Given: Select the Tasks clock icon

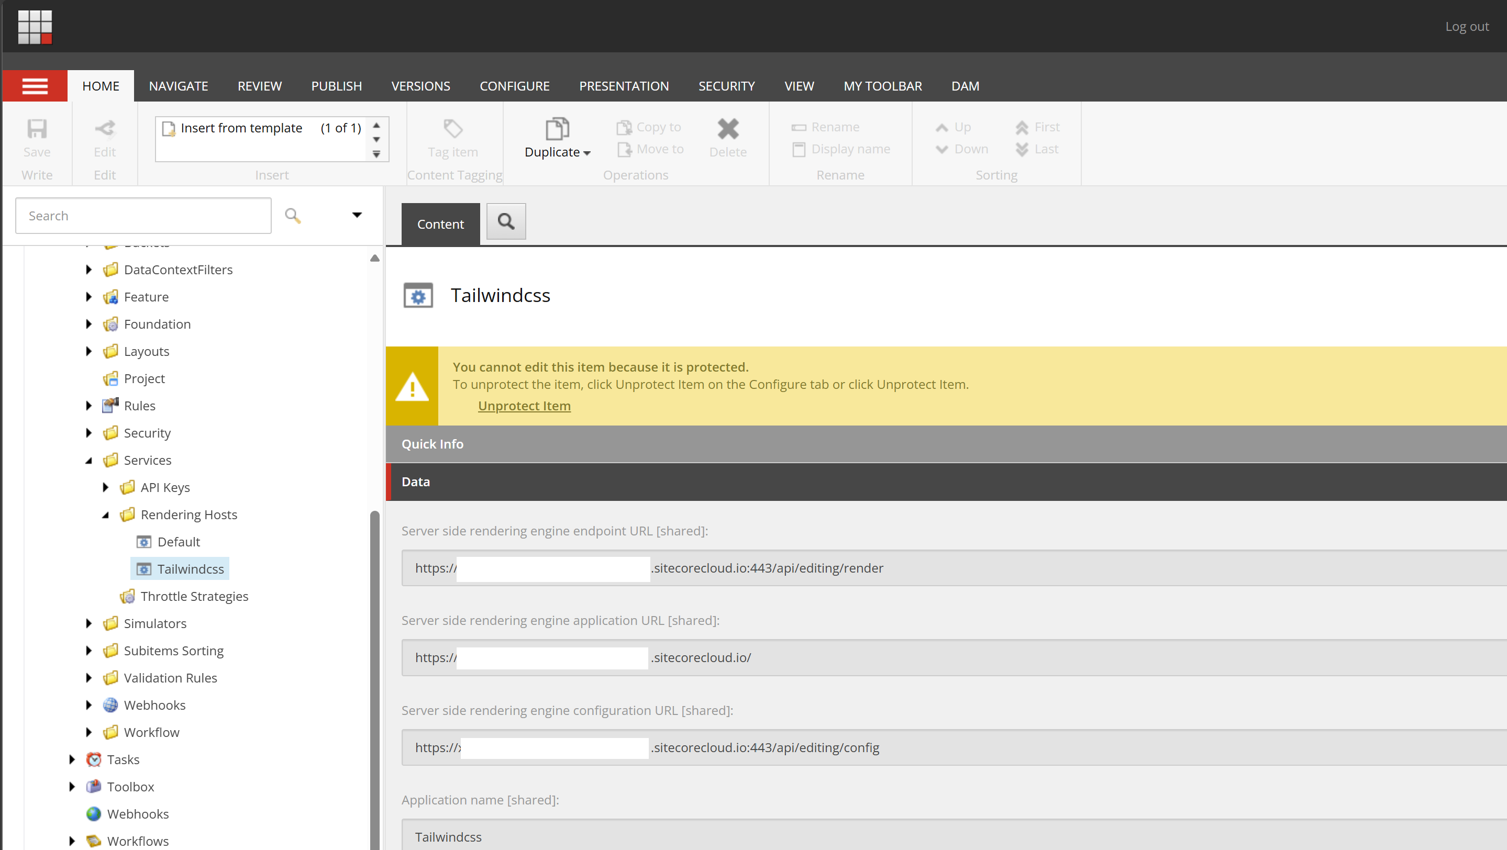Looking at the screenshot, I should pyautogui.click(x=94, y=759).
